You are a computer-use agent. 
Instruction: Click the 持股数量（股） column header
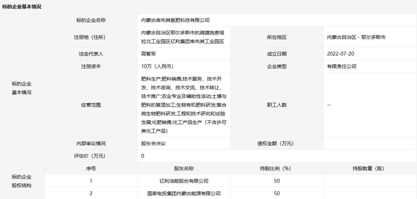[x=370, y=169]
